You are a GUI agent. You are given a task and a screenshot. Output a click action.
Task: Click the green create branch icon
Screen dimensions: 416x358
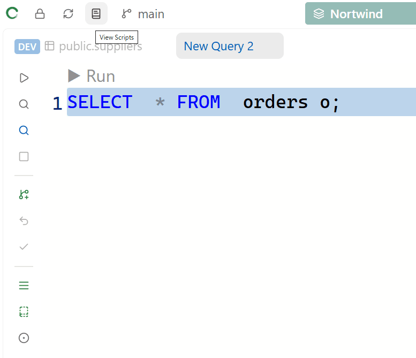click(x=24, y=195)
